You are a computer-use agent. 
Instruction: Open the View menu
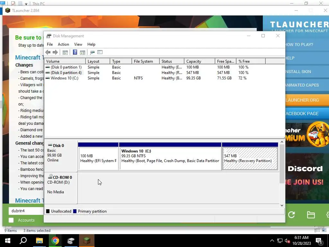pos(78,44)
